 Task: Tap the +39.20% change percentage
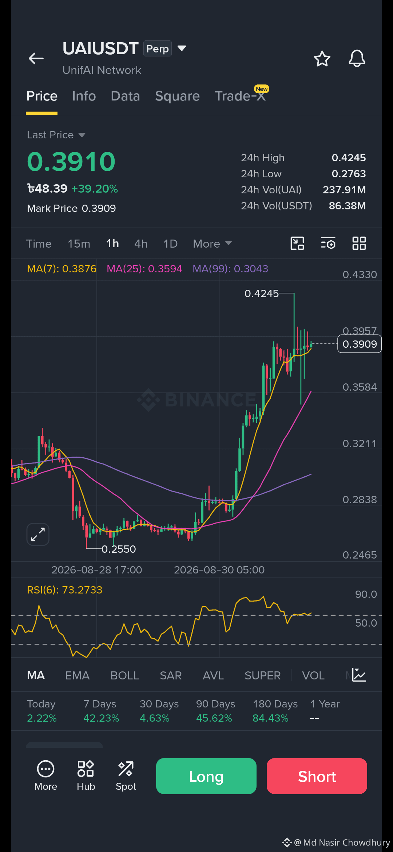point(95,189)
